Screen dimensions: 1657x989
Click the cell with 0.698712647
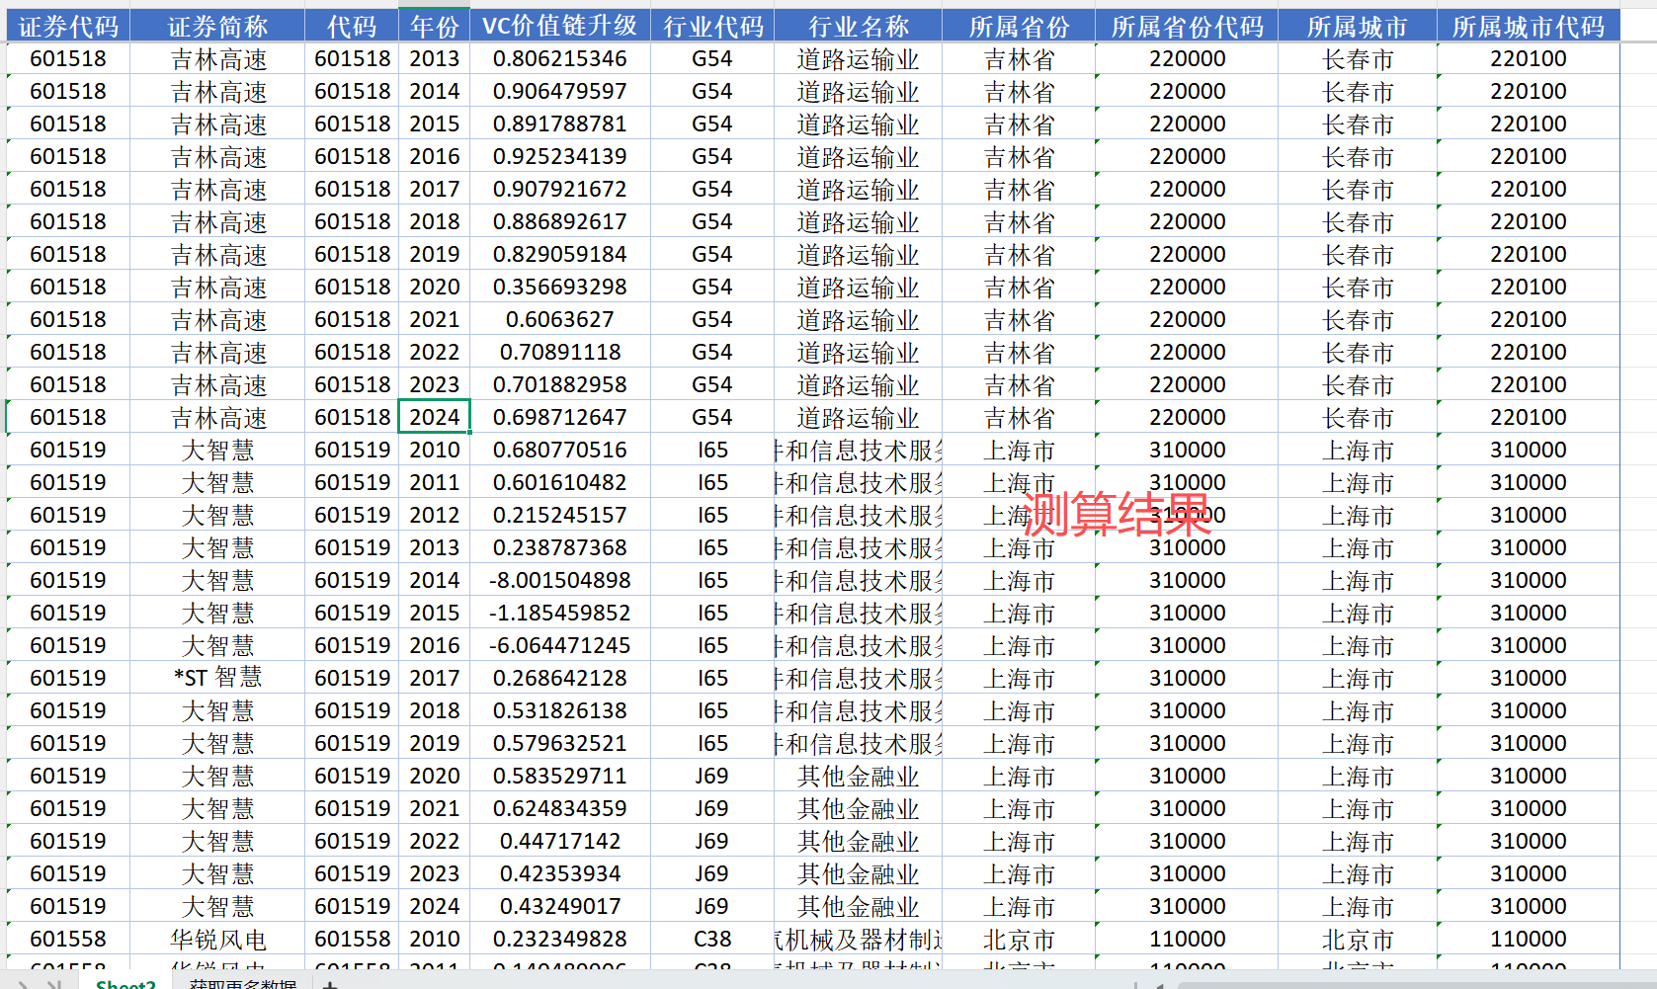(x=560, y=418)
